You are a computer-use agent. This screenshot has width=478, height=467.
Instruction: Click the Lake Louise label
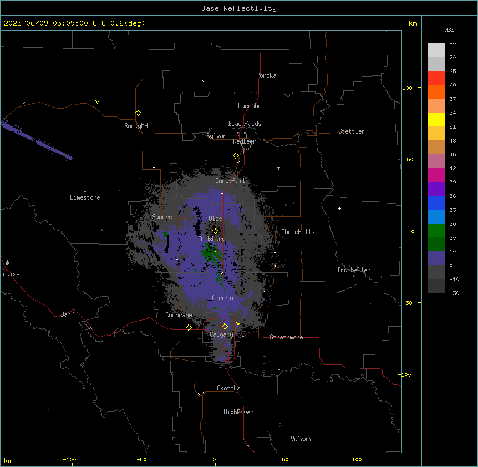pyautogui.click(x=10, y=268)
